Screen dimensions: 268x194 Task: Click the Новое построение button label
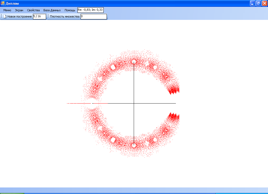tap(19, 16)
